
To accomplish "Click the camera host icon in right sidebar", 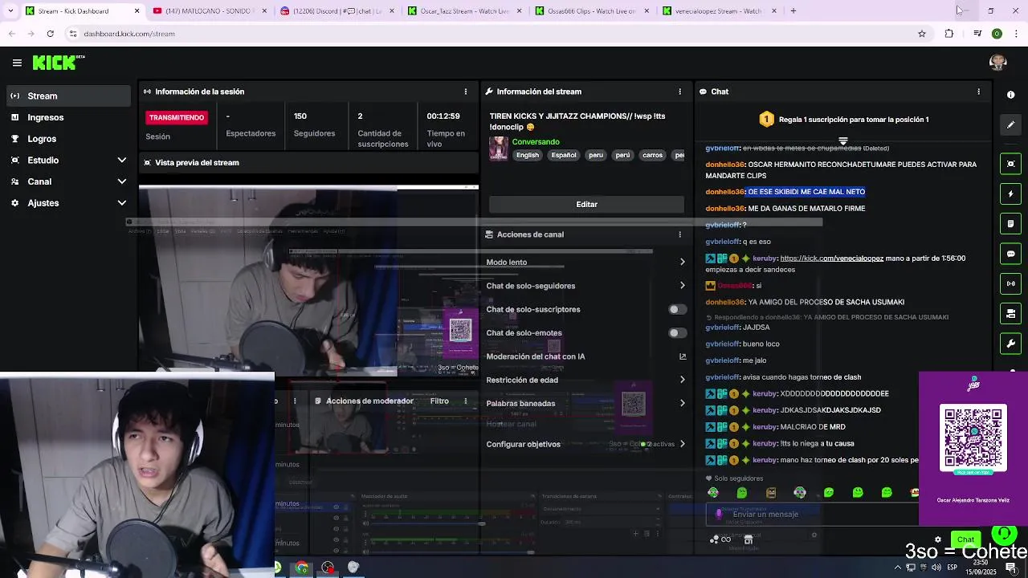I will (1010, 314).
